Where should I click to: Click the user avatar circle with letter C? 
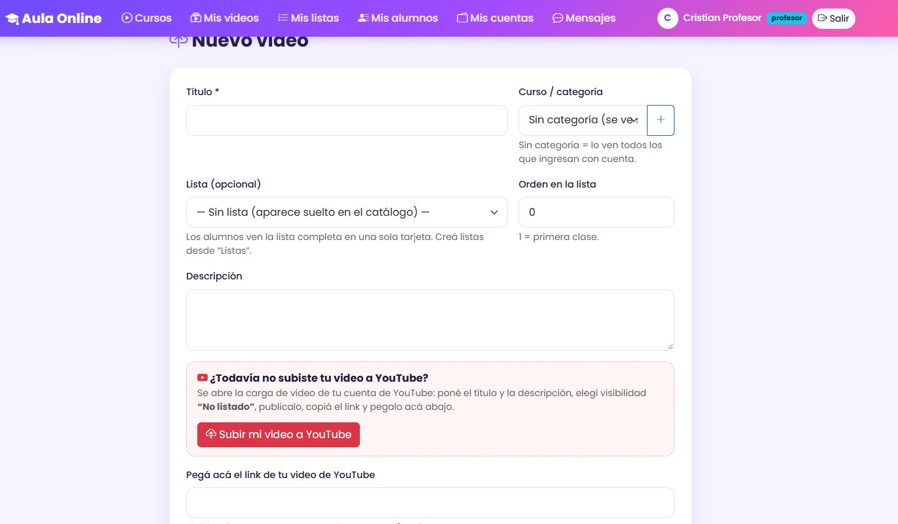667,18
